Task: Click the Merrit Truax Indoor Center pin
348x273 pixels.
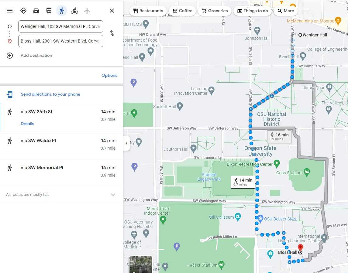Action: (x=163, y=220)
